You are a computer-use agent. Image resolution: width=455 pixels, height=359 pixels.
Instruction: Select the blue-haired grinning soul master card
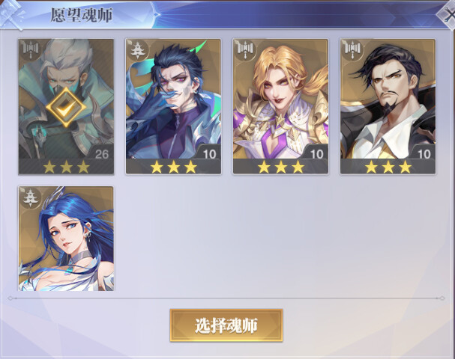point(173,106)
